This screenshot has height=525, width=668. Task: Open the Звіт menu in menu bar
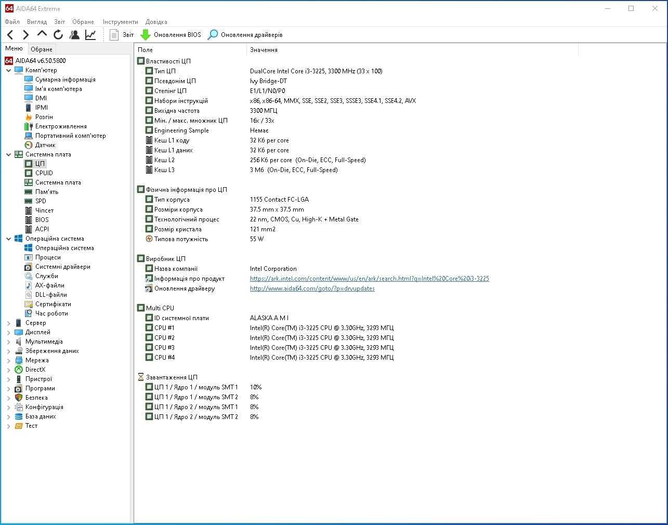point(60,22)
